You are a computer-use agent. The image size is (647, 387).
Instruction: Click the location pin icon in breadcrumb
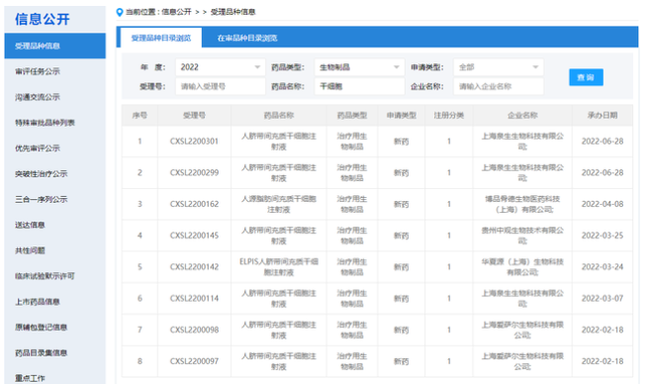click(120, 12)
